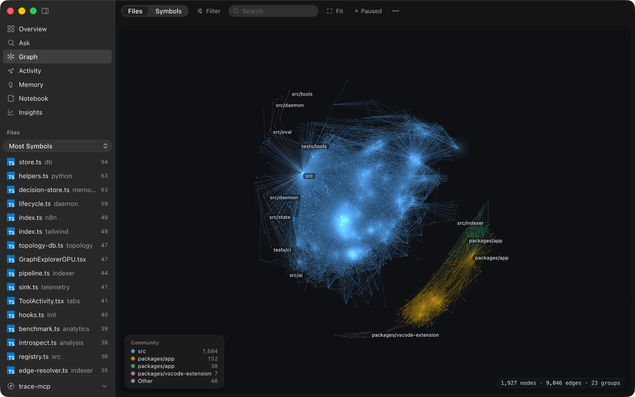
Task: Click the tests/ci graph label
Action: pyautogui.click(x=282, y=250)
